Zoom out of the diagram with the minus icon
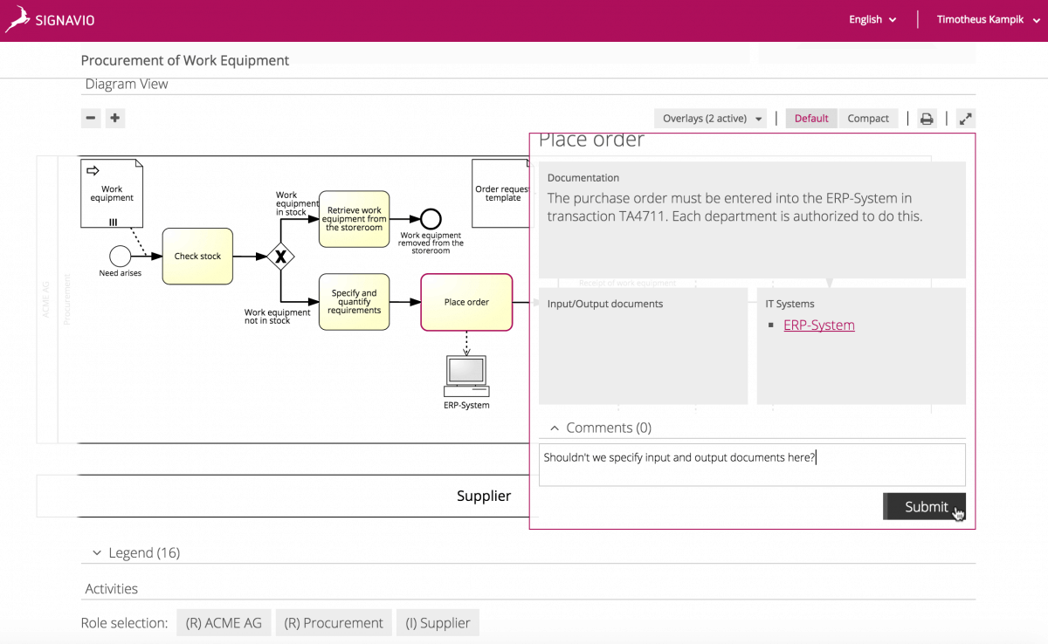The width and height of the screenshot is (1048, 644). 90,118
